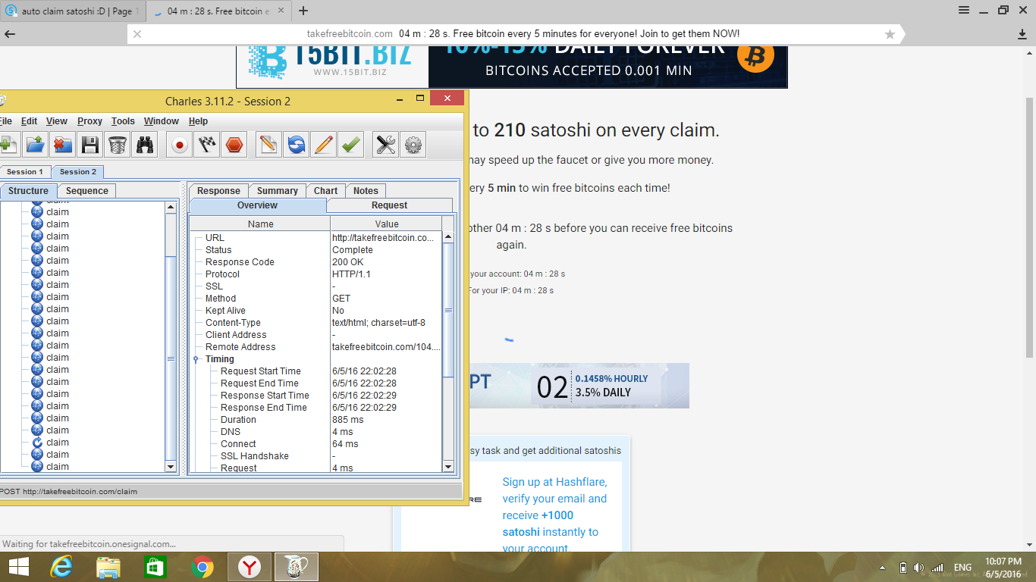Image resolution: width=1036 pixels, height=582 pixels.
Task: Open the Windows Start button
Action: [18, 567]
